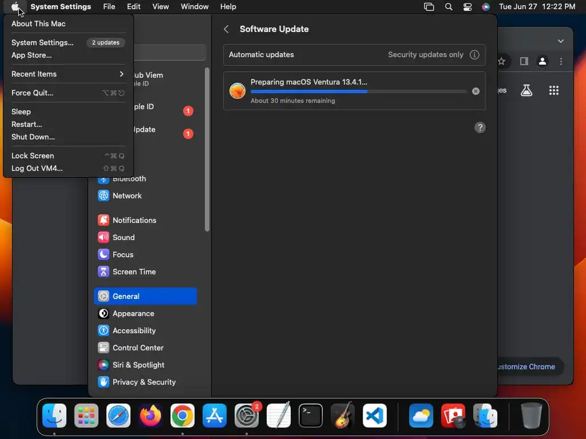The image size is (586, 439).
Task: Open App Store… from Apple menu
Action: 69,55
